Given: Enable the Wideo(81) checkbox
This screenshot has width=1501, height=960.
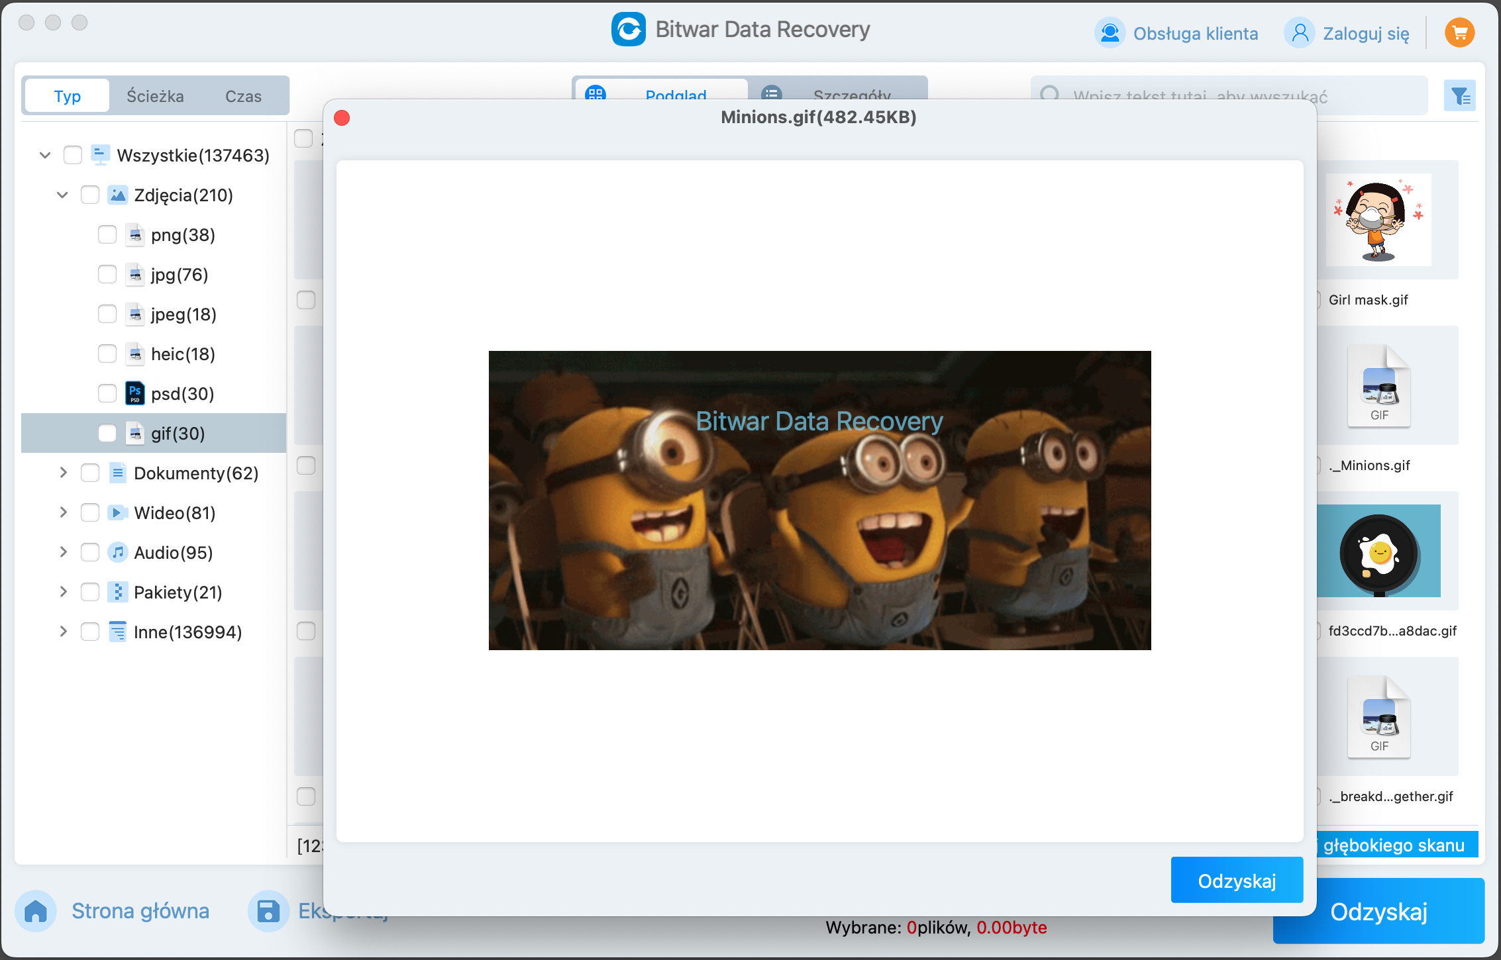Looking at the screenshot, I should coord(90,512).
